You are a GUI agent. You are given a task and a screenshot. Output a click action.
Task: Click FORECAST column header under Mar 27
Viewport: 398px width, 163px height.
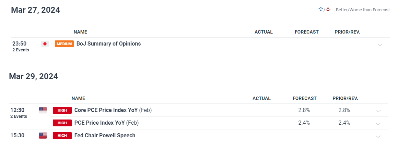[306, 32]
